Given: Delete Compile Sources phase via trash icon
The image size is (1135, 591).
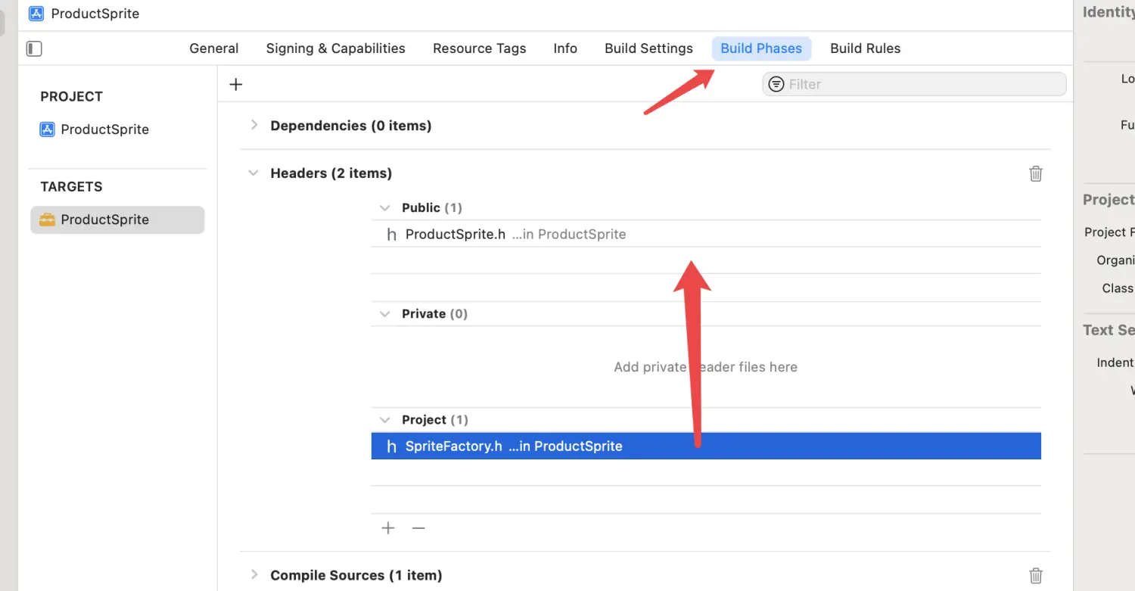Looking at the screenshot, I should 1036,575.
